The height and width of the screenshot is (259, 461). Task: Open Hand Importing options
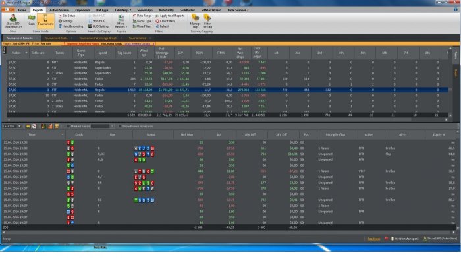point(71,26)
